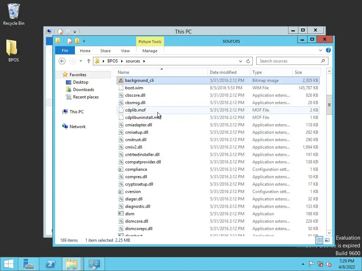Click the Picture Tools contextual tab header
The height and width of the screenshot is (271, 362).
click(150, 42)
